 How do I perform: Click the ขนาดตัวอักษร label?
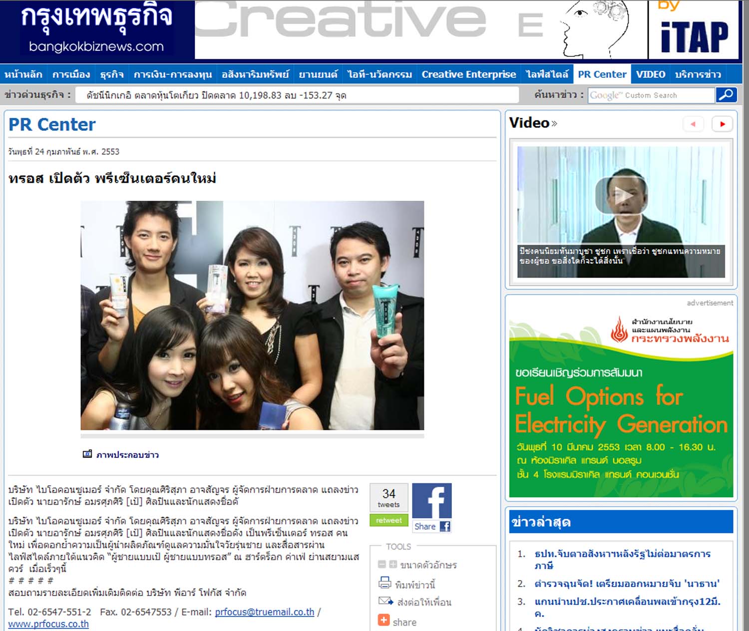click(x=428, y=565)
